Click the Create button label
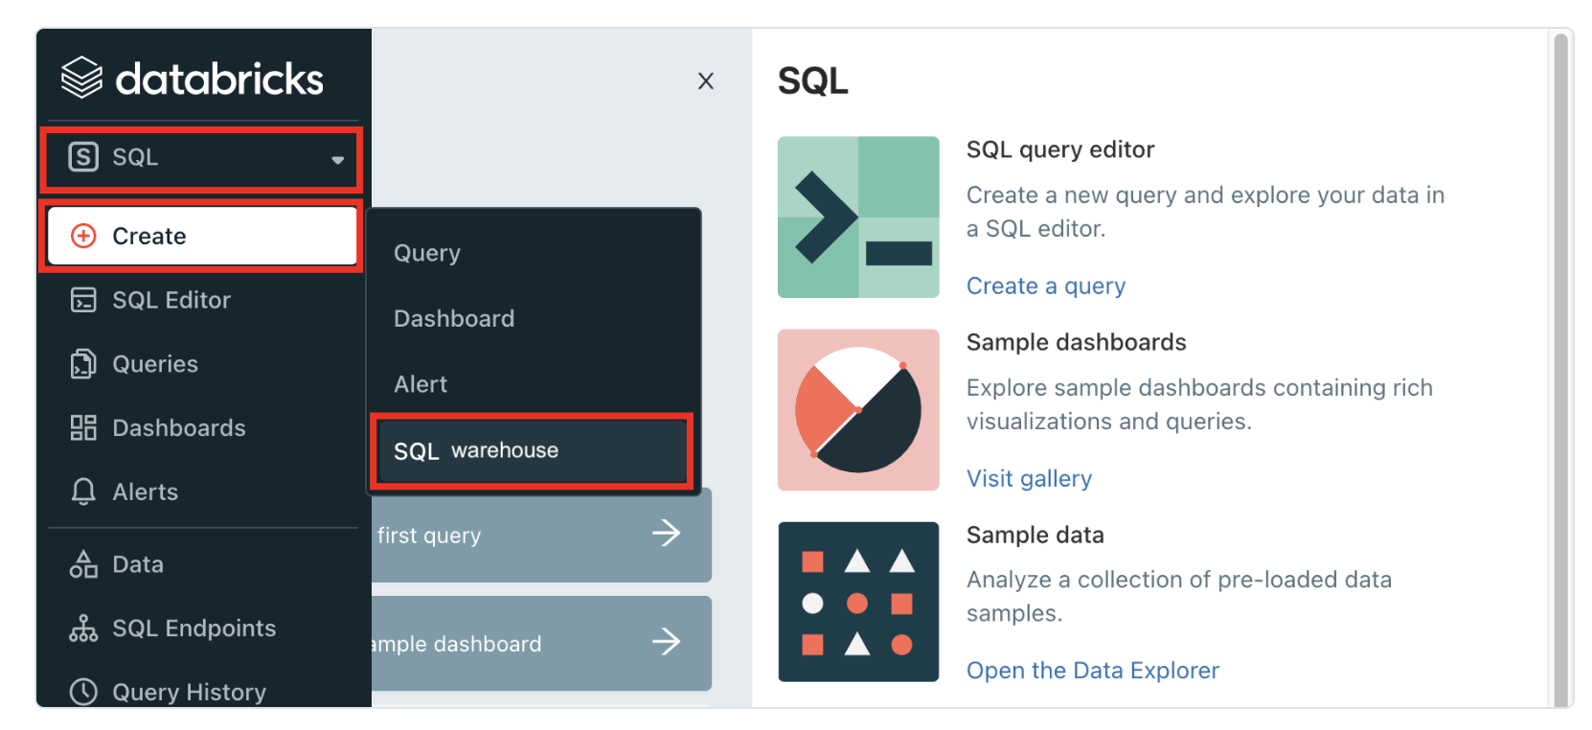1592x730 pixels. [149, 236]
